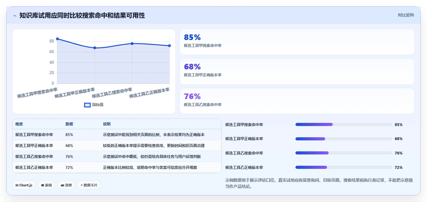Click the 候选工具甲正确版本率 progress bar

pos(344,139)
